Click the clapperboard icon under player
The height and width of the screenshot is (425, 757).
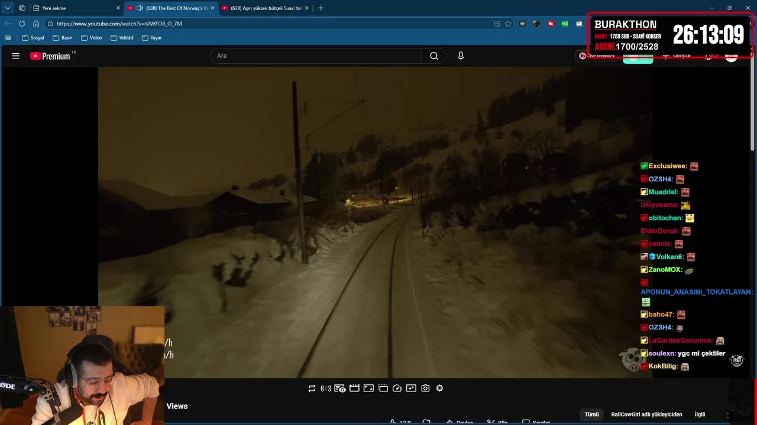point(354,388)
